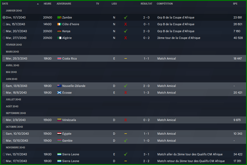The width and height of the screenshot is (247, 165).
Task: Click the red loss cross for Algérie
Action: (x=126, y=38)
